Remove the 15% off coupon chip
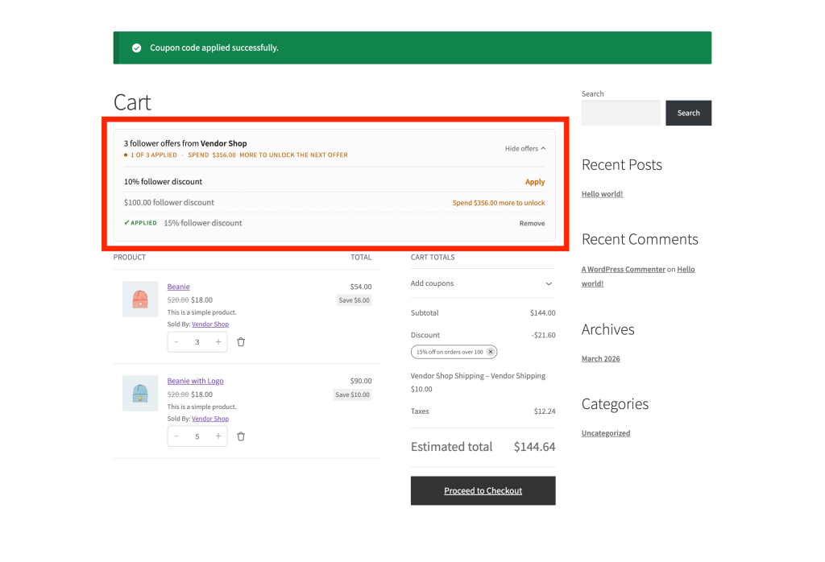The image size is (825, 562). click(491, 352)
